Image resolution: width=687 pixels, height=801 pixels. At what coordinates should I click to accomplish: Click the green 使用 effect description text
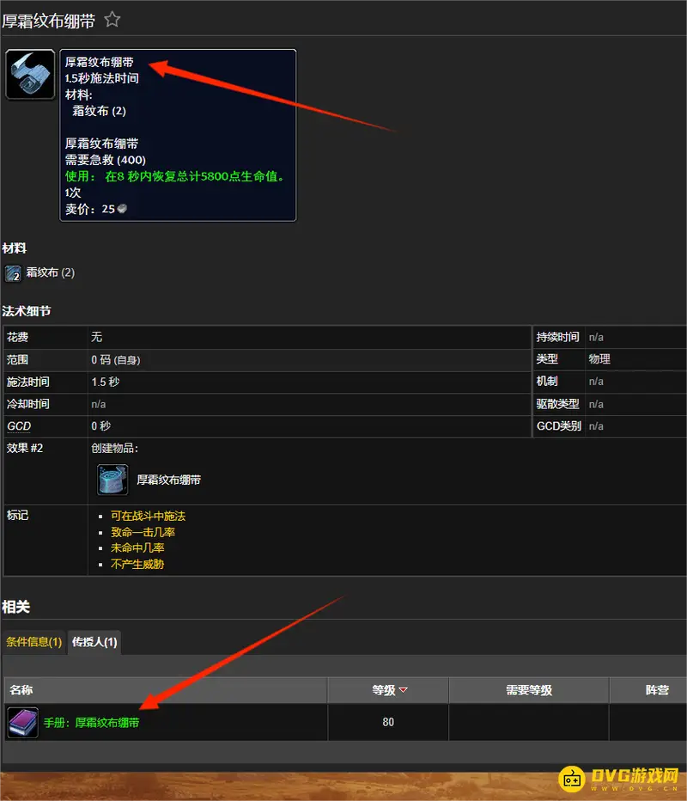click(x=174, y=176)
